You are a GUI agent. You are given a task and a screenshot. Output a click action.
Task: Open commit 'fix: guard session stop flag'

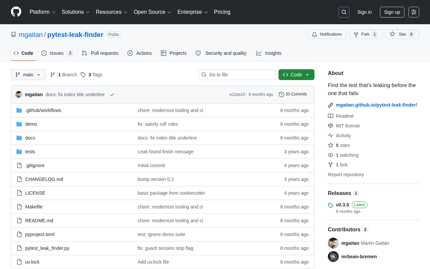[x=165, y=248]
